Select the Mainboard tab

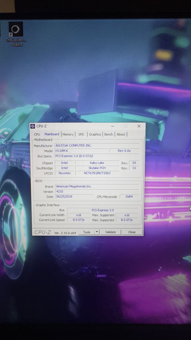(x=52, y=134)
